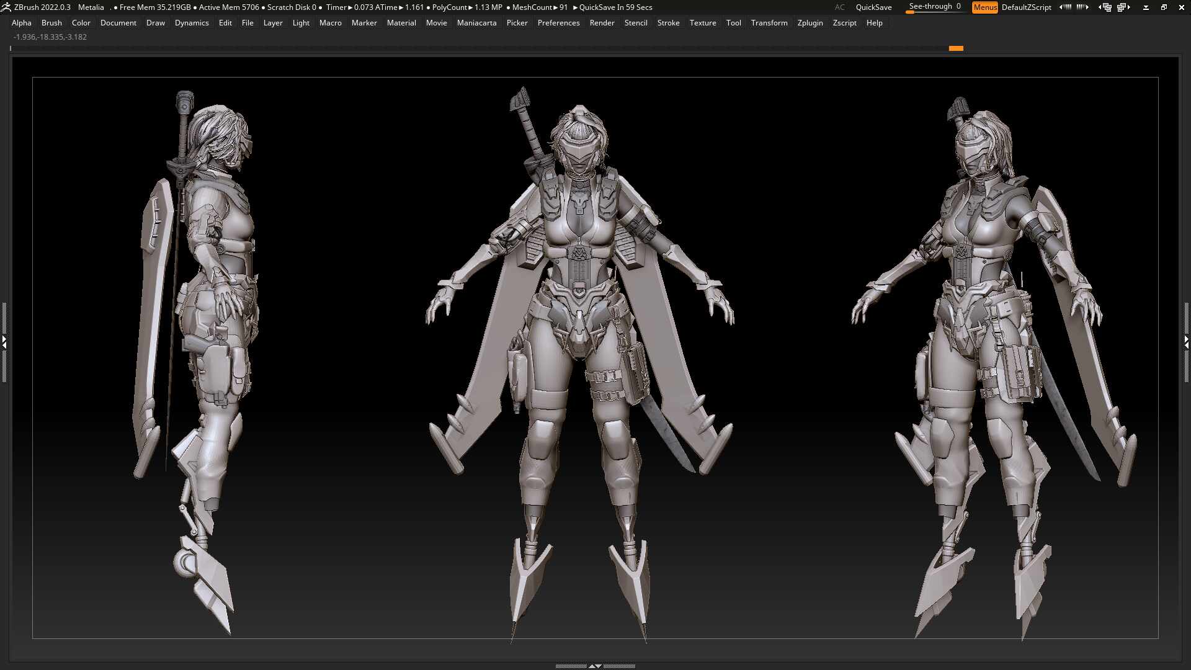Load next UI colors icon

pos(1082,7)
